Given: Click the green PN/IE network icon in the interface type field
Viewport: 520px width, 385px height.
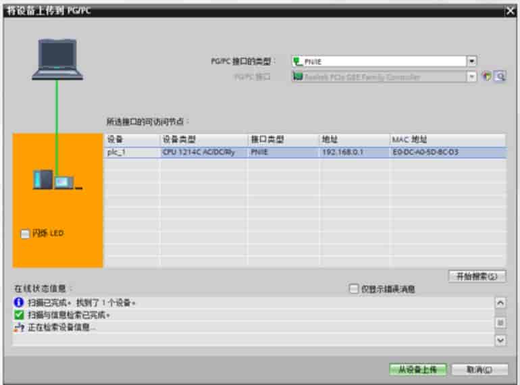Looking at the screenshot, I should point(298,61).
